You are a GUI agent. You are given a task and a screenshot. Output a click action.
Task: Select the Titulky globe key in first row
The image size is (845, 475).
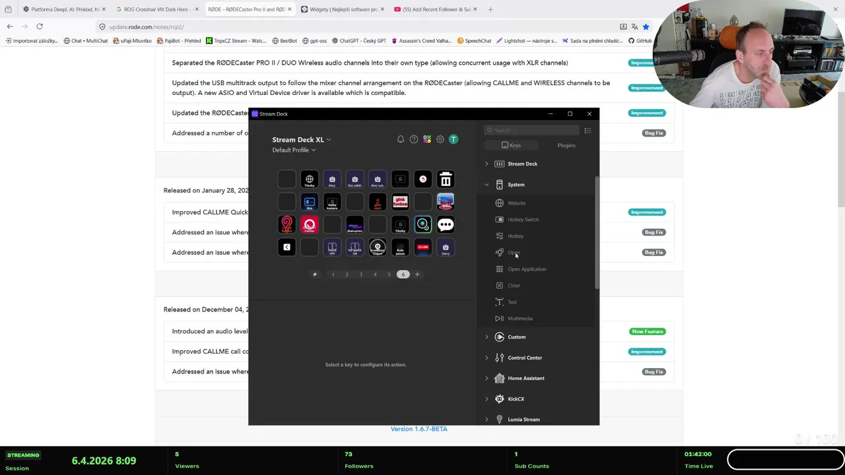point(310,179)
